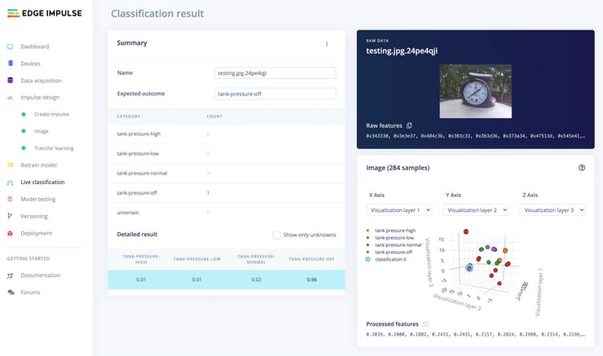Image resolution: width=603 pixels, height=356 pixels.
Task: Open the Summary three-dot options menu
Action: click(x=327, y=44)
